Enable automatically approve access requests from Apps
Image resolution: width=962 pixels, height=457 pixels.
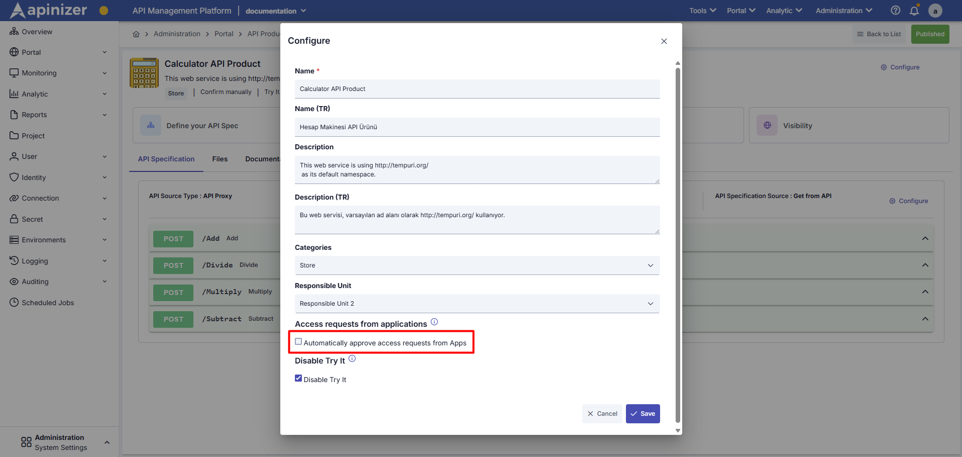tap(299, 341)
